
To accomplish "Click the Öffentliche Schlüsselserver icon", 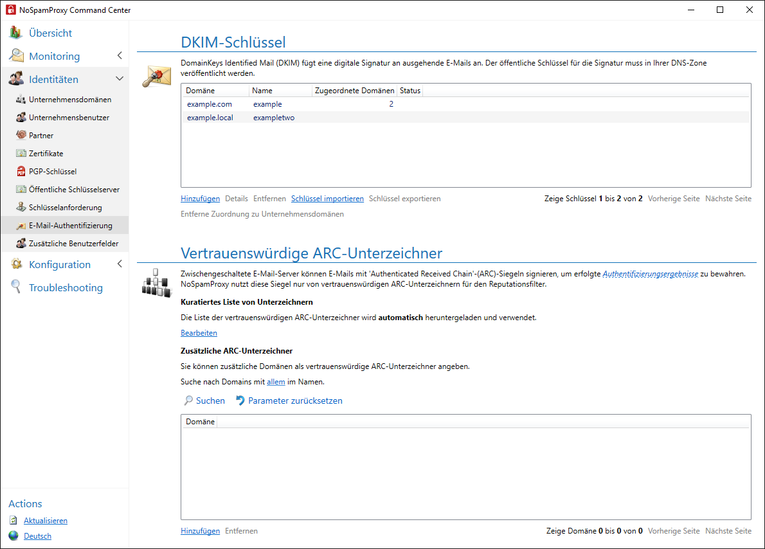I will [21, 190].
